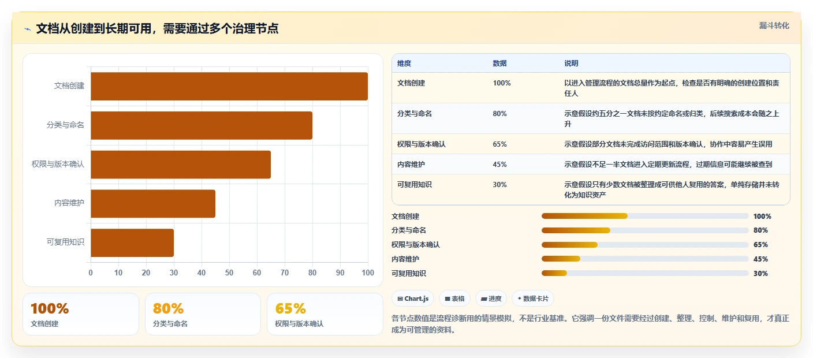Click the blue icon beside the header title
Viewport: 813px width, 358px height.
click(x=27, y=29)
